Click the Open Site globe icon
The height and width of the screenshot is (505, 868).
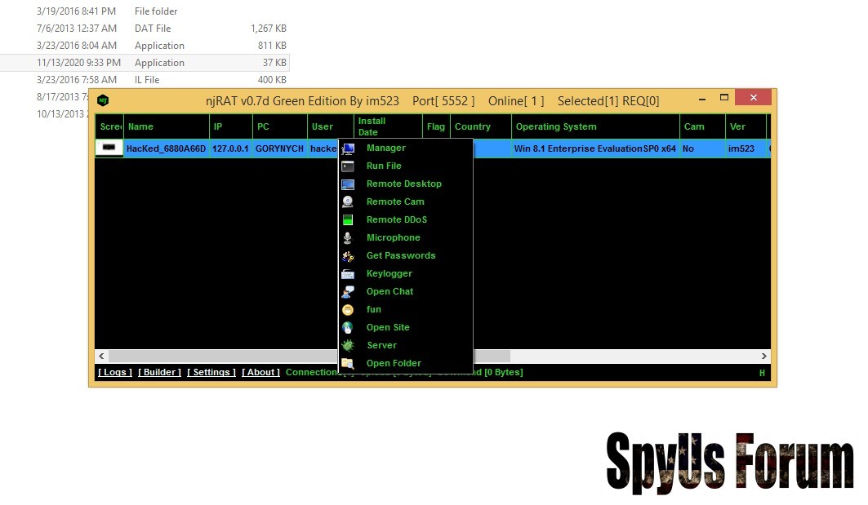(x=348, y=328)
